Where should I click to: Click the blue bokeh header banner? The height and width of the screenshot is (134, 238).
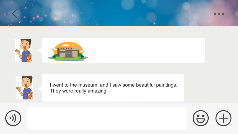119,13
